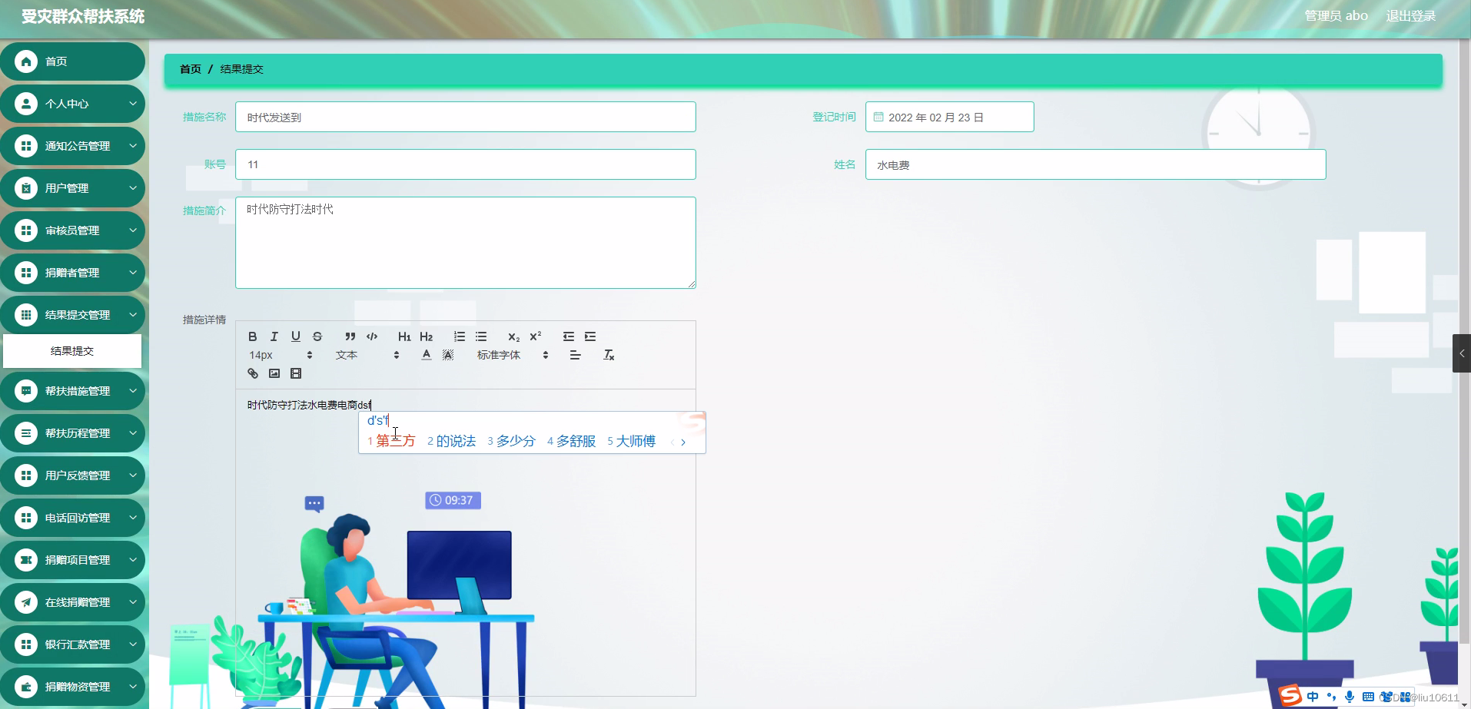Open the text background color picker
This screenshot has width=1471, height=709.
coord(448,355)
